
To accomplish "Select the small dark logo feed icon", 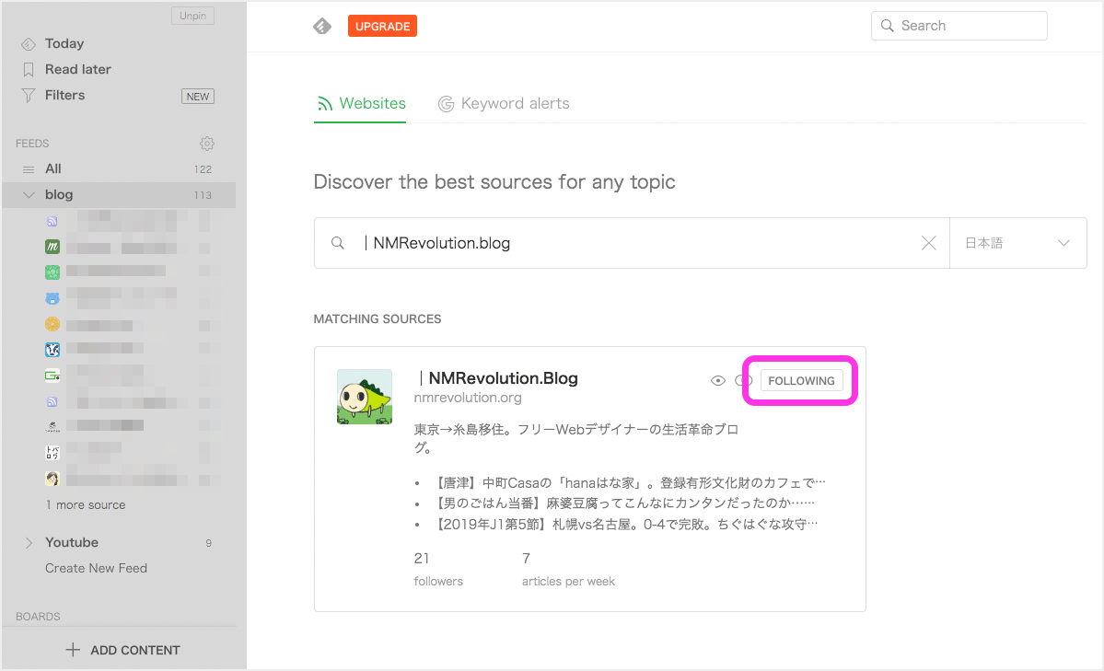I will click(52, 427).
